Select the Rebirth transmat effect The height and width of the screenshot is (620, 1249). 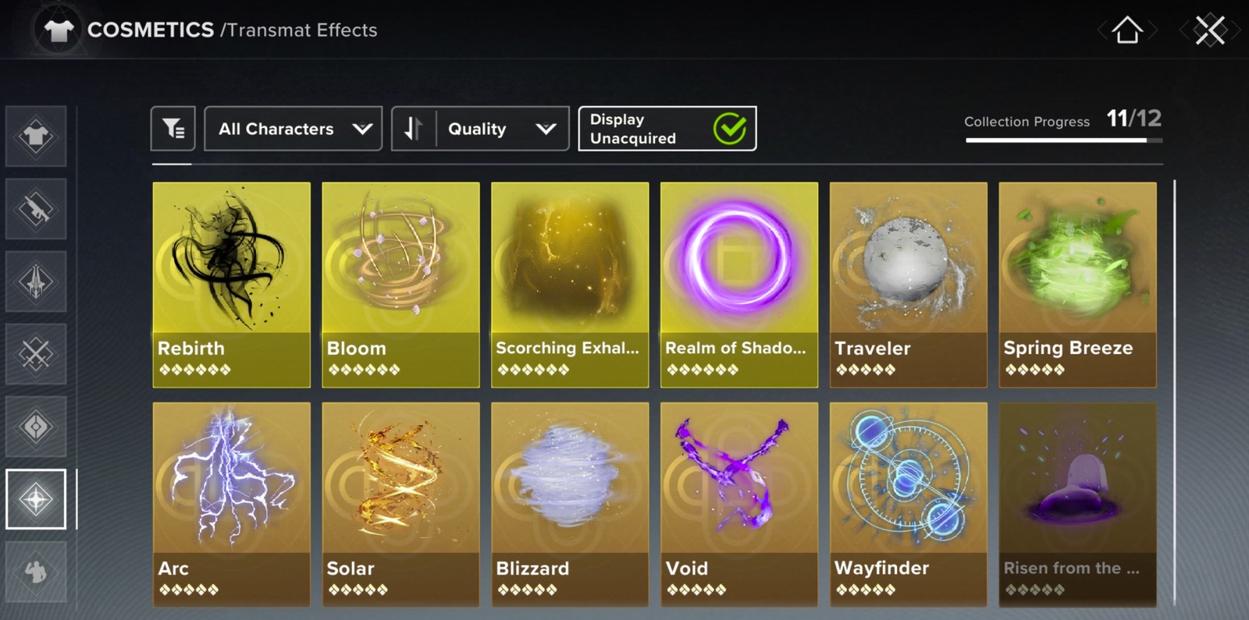pyautogui.click(x=232, y=285)
